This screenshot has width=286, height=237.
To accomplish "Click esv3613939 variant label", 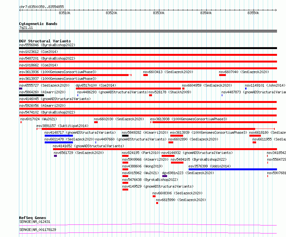I will point(209,132).
